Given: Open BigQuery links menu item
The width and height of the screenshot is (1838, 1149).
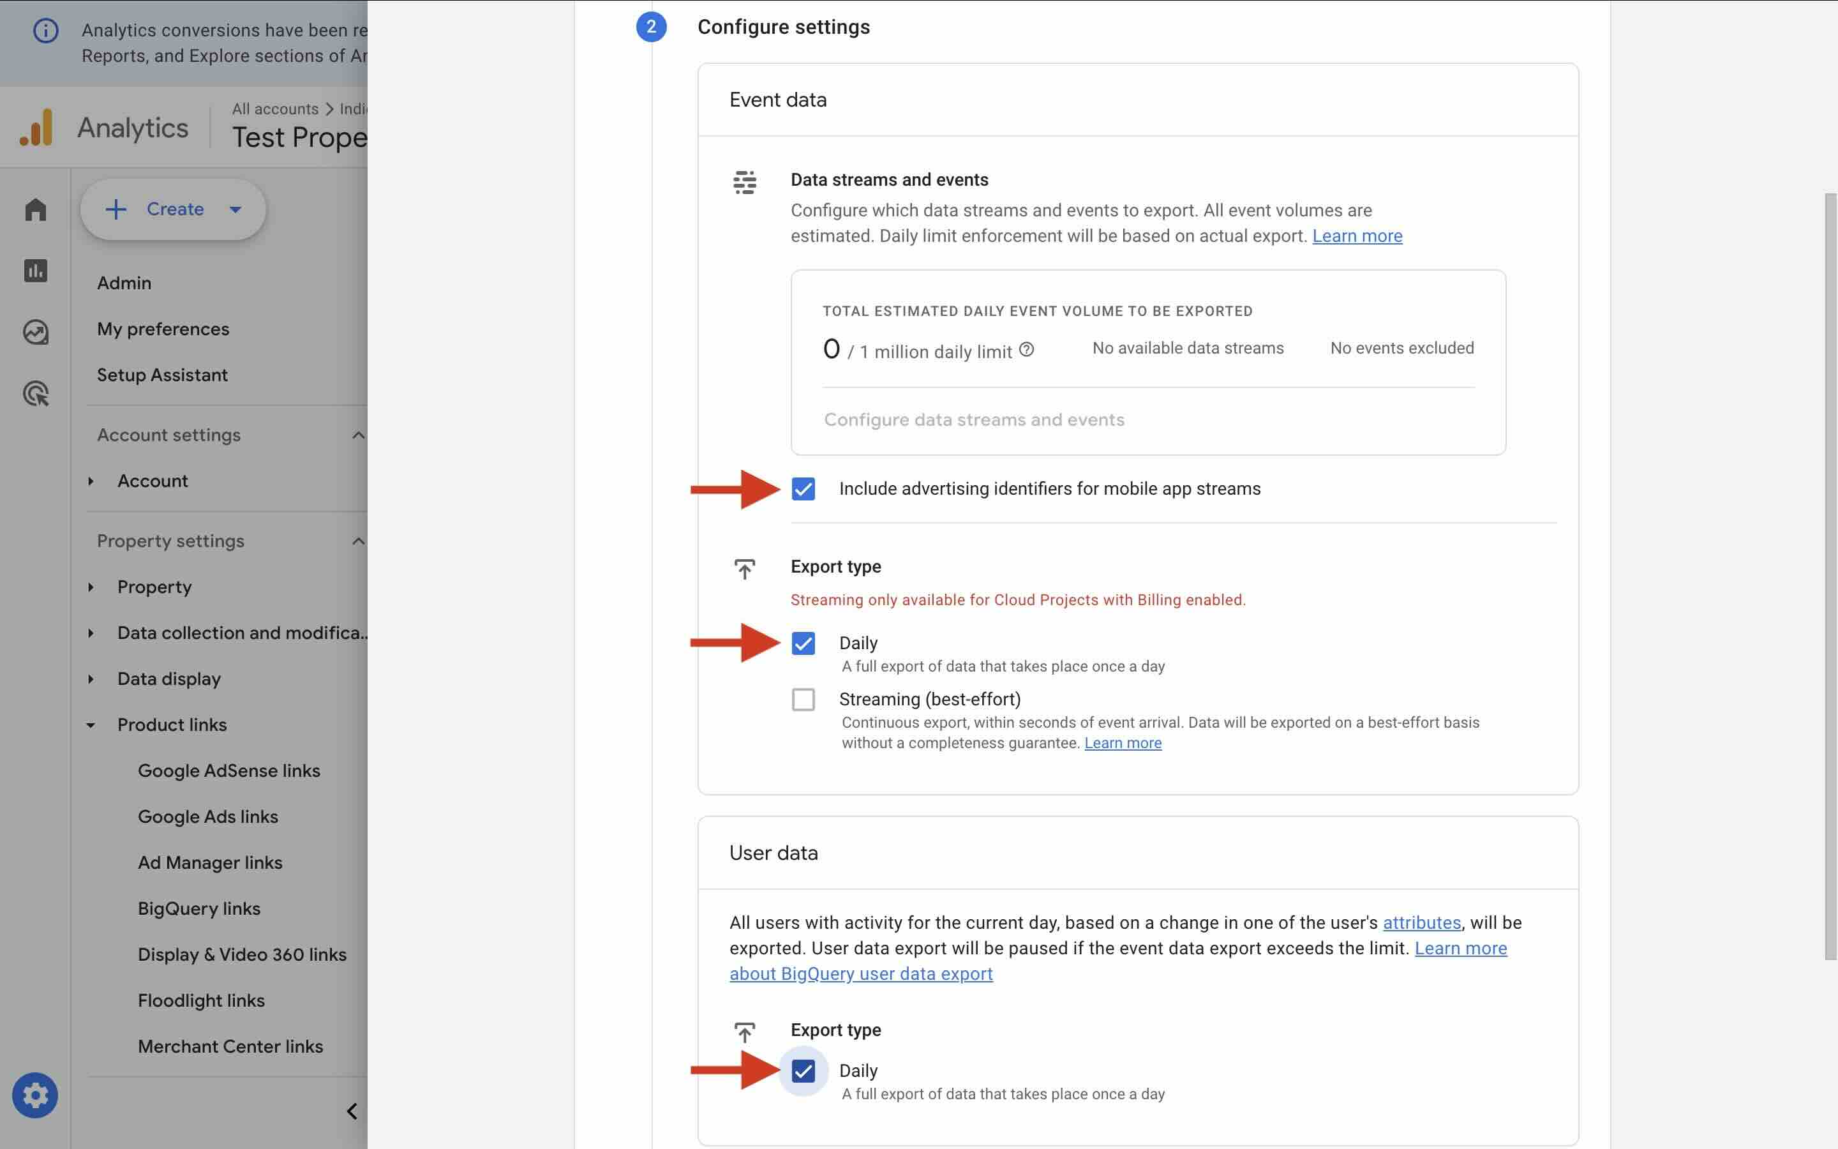Looking at the screenshot, I should [199, 908].
